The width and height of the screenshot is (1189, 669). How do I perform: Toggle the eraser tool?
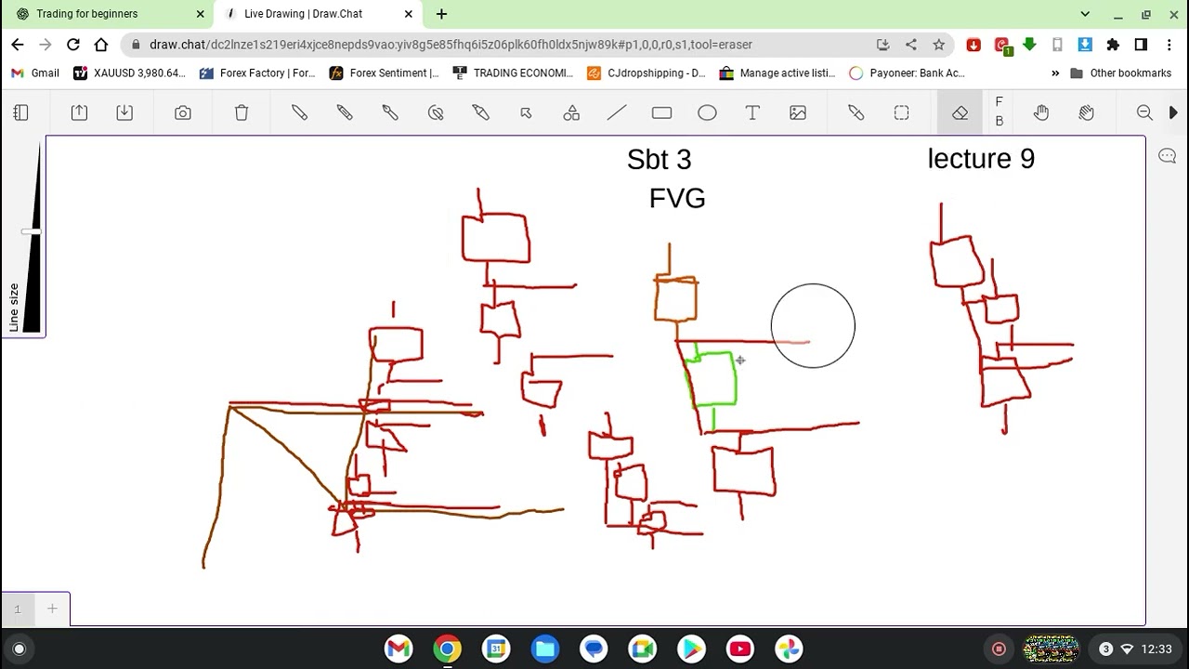pyautogui.click(x=960, y=112)
